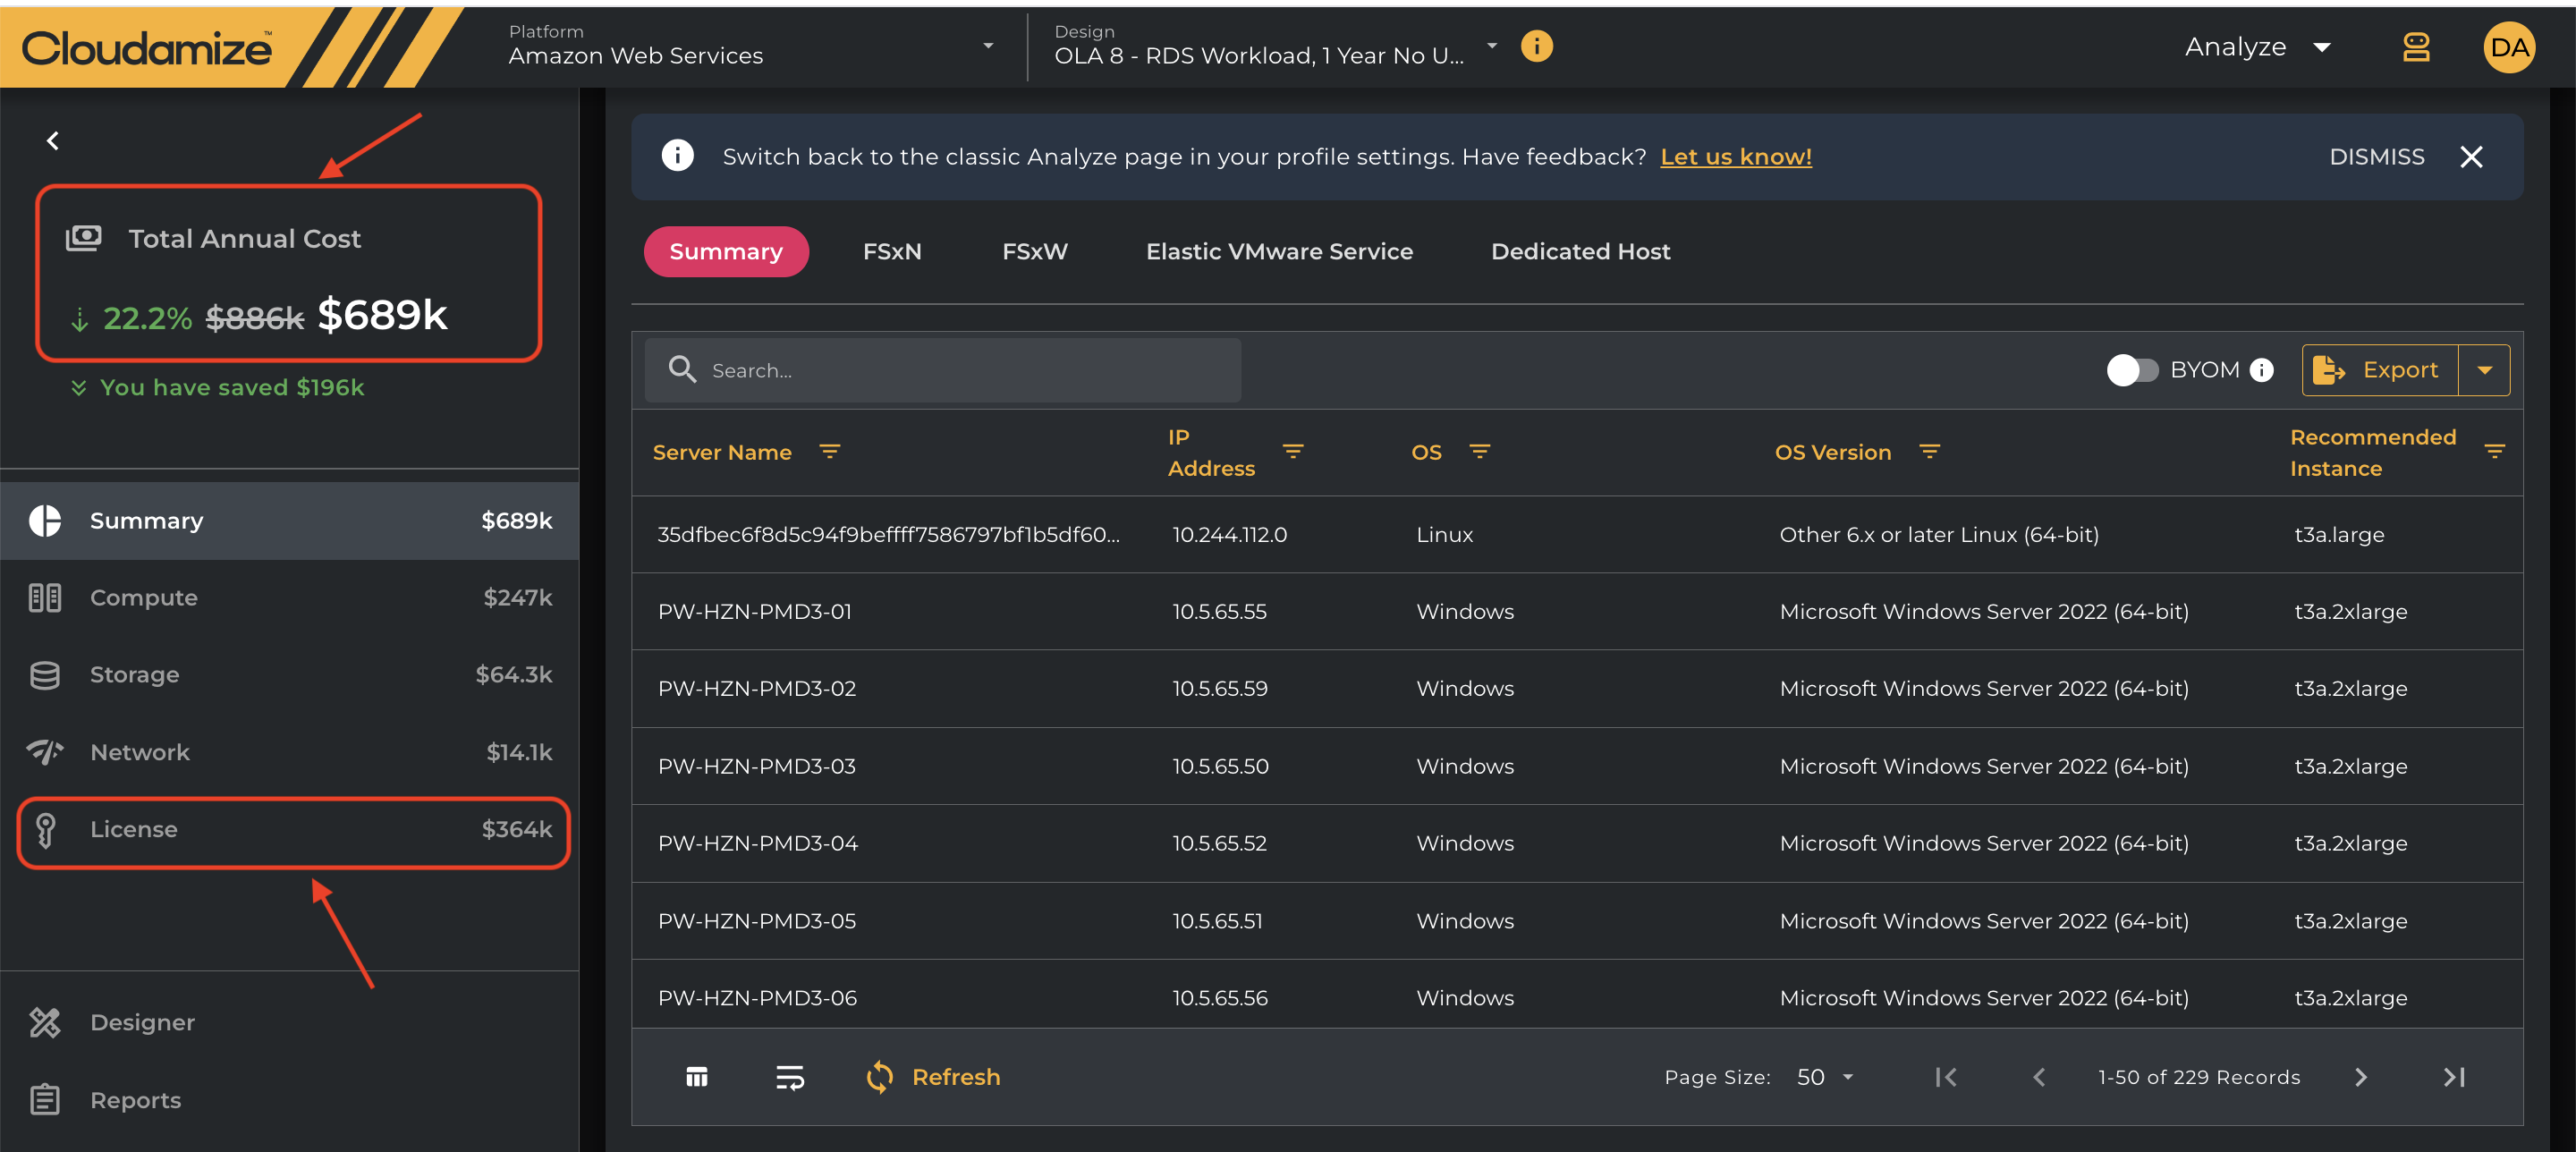Open the Elastic VMware Service tab
The width and height of the screenshot is (2576, 1152).
point(1279,251)
